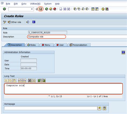Click the Create New Session icon

pyautogui.click(x=93, y=9)
